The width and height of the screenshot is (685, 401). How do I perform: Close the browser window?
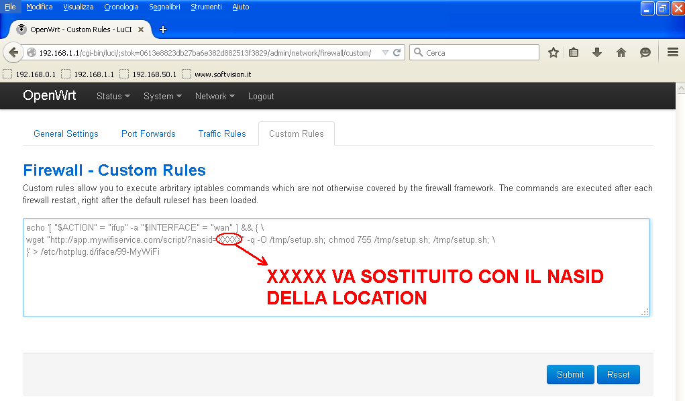pos(678,8)
